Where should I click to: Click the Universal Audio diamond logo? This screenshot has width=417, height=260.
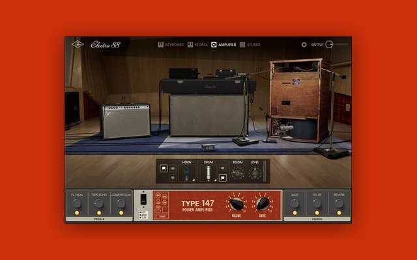click(78, 44)
